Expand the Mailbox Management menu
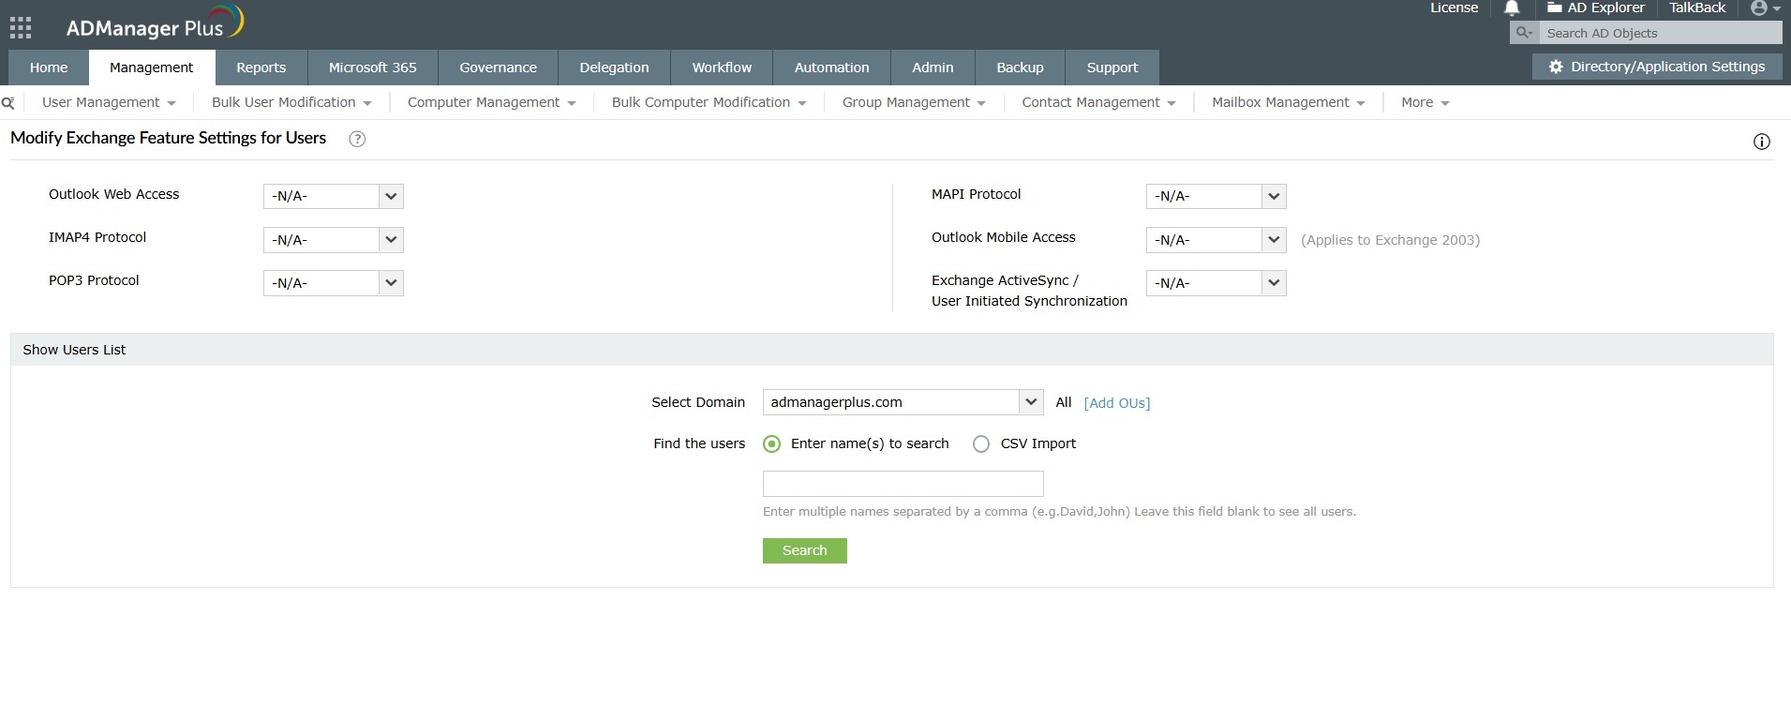The image size is (1791, 706). 1289,103
